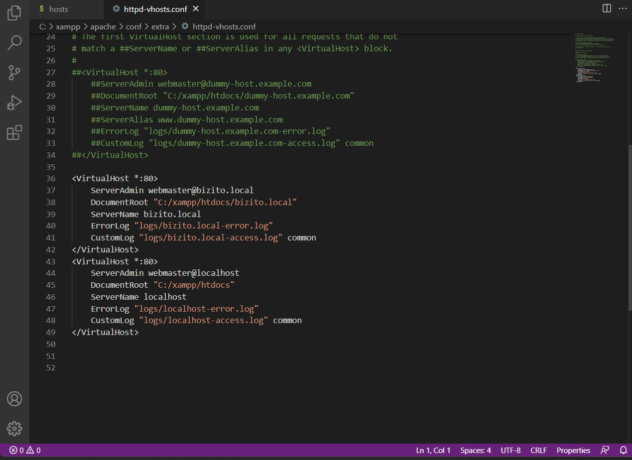The height and width of the screenshot is (460, 632).
Task: Open the extra breadcrumb dropdown
Action: point(160,26)
